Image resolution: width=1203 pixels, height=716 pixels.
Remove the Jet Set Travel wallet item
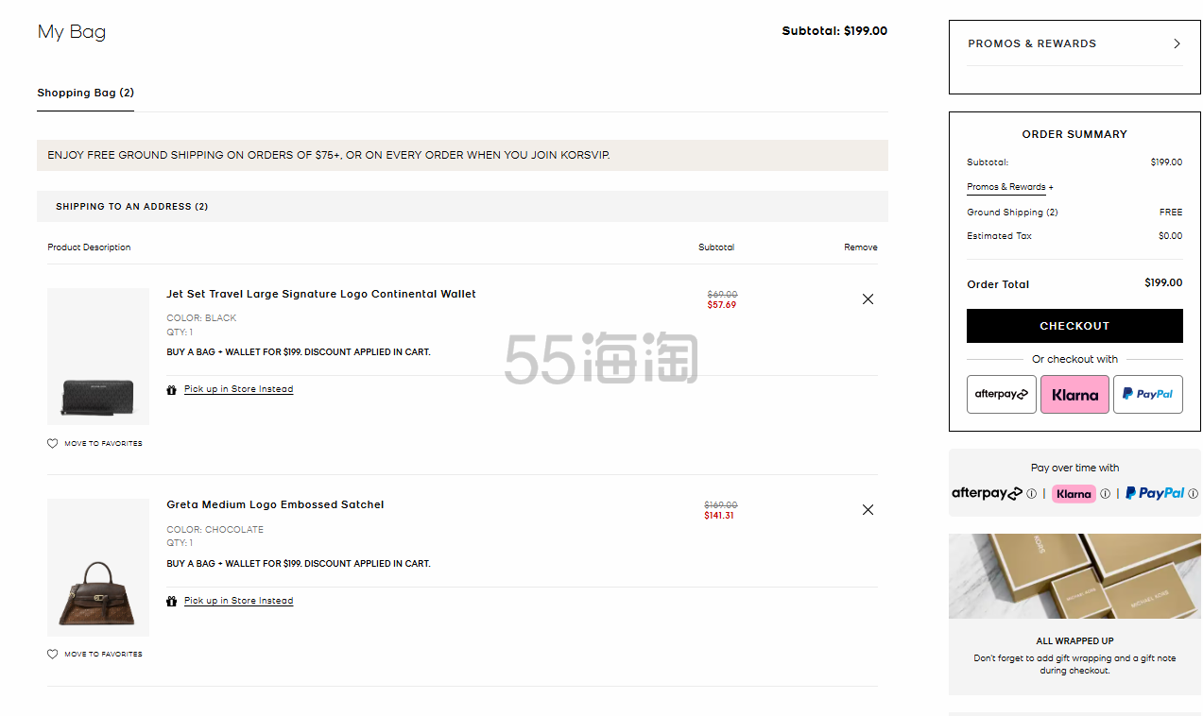coord(868,298)
